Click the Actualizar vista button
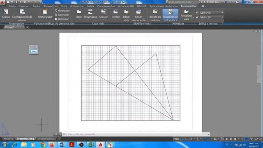 (186, 15)
